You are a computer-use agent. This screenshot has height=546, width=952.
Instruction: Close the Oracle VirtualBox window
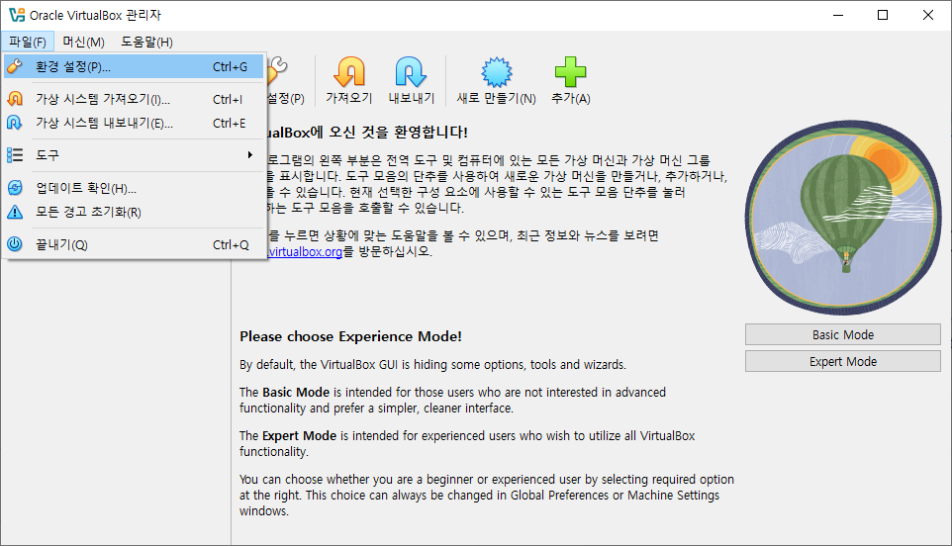tap(927, 15)
